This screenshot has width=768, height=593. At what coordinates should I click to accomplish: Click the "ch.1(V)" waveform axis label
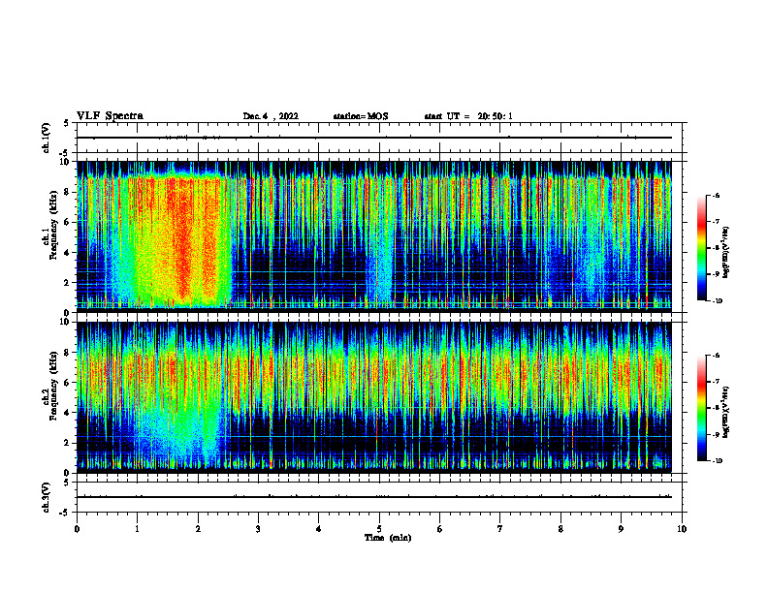[46, 138]
